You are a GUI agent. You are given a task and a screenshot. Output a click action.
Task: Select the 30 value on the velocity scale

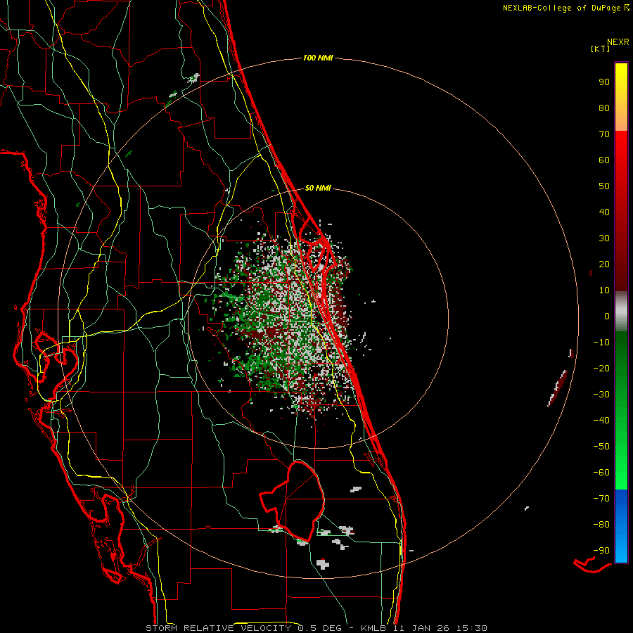[x=604, y=238]
